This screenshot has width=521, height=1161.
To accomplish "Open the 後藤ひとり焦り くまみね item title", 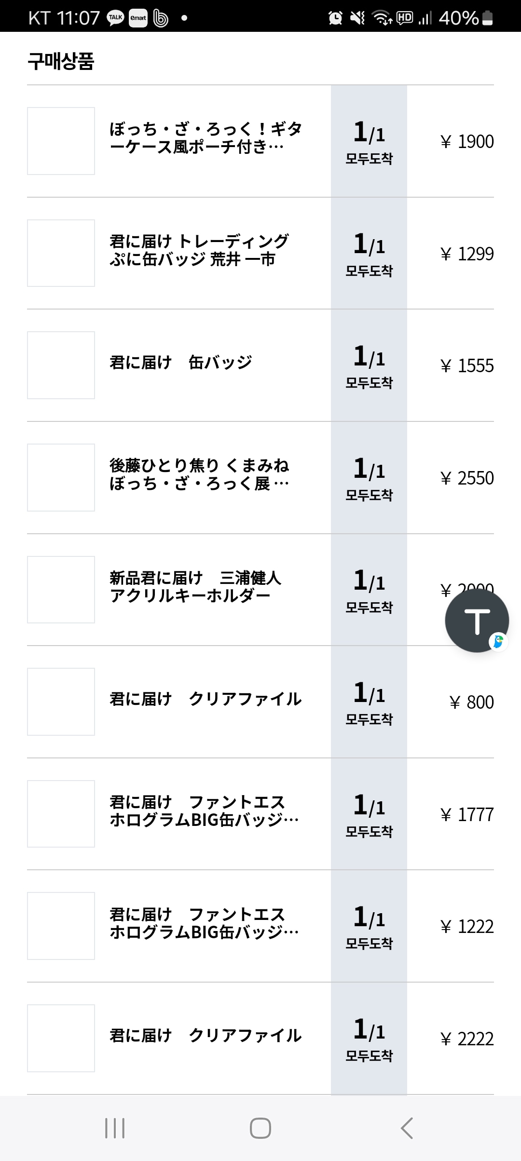I will tap(199, 474).
